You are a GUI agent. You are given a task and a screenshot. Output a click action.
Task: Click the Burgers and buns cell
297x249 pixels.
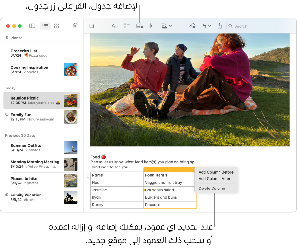coord(170,197)
